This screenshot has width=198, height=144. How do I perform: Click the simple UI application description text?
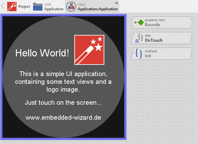(63, 82)
